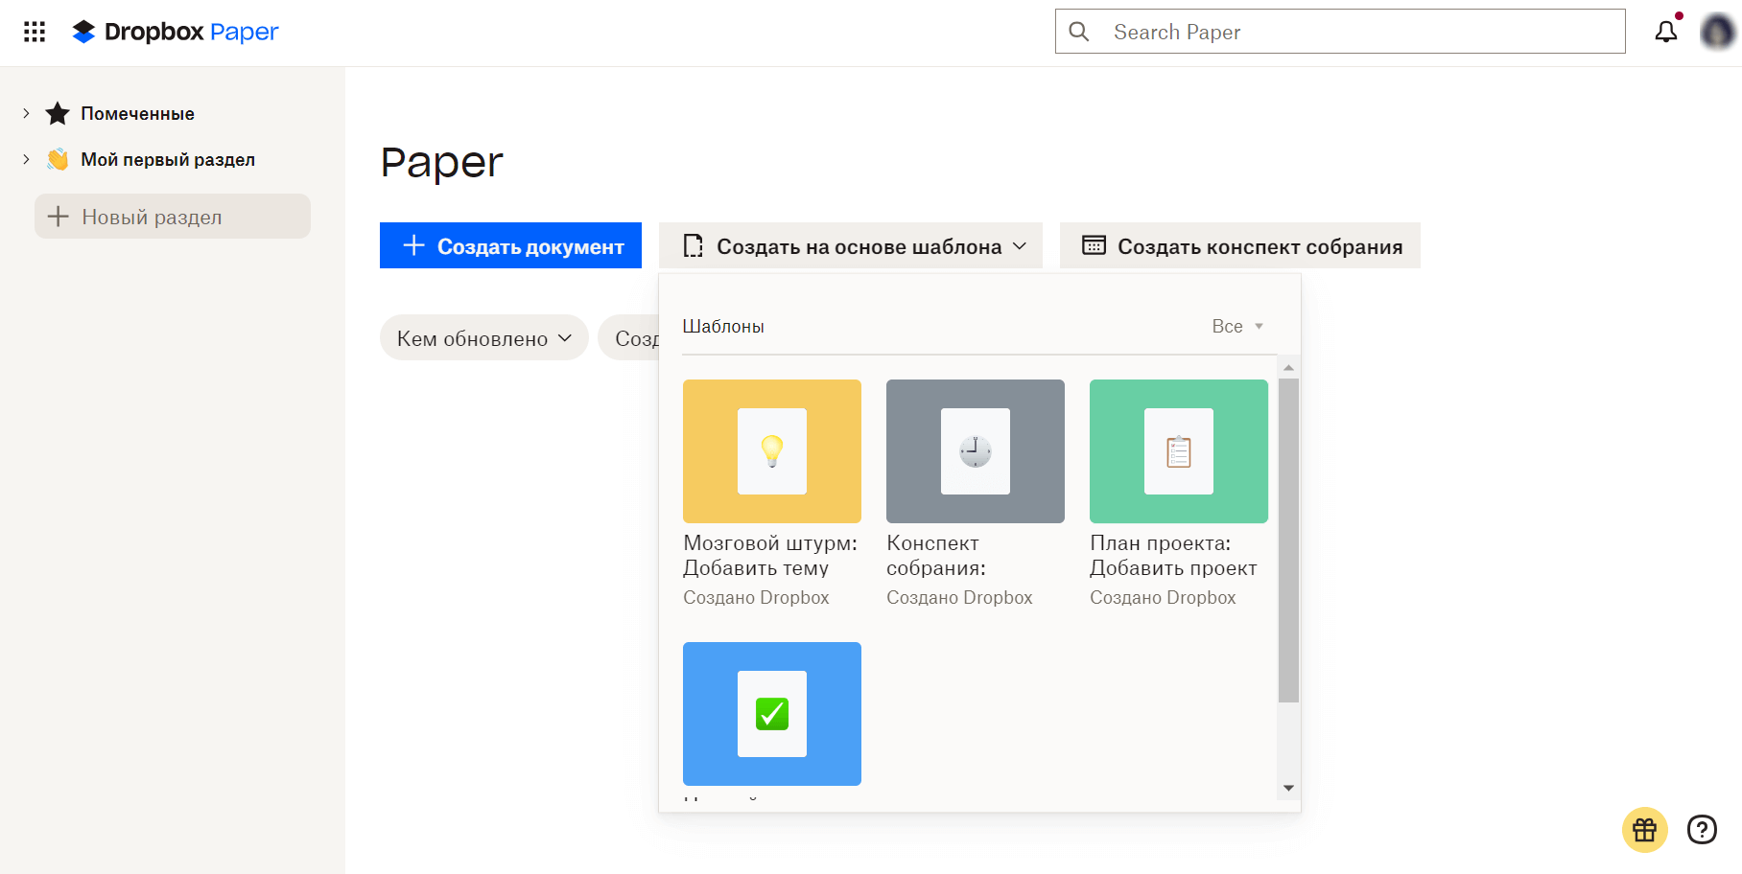The width and height of the screenshot is (1742, 874).
Task: Click the Paper page heading
Action: [x=441, y=163]
